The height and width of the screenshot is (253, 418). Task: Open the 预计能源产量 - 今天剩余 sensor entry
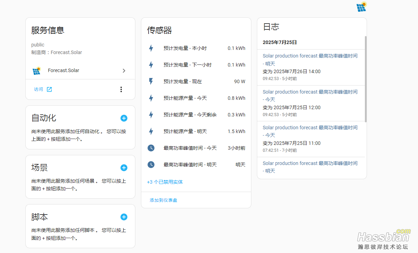click(196, 115)
